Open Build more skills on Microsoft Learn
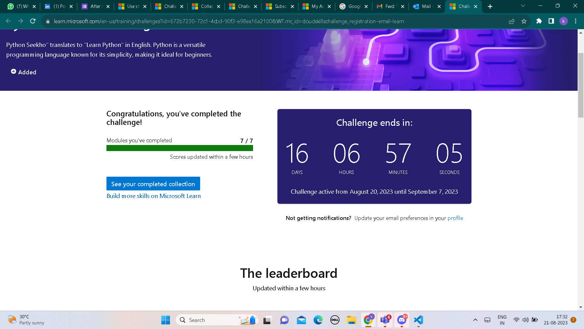 (154, 196)
